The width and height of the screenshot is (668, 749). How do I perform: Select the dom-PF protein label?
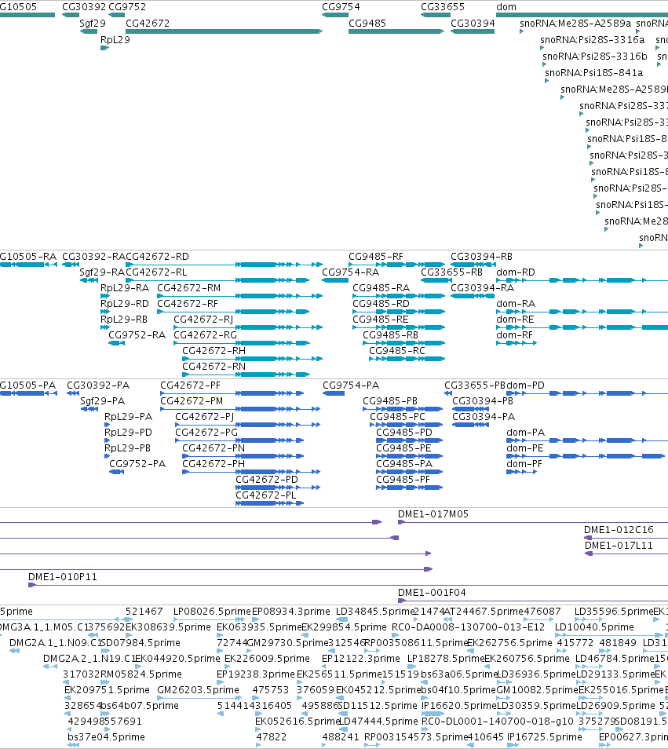pos(524,464)
